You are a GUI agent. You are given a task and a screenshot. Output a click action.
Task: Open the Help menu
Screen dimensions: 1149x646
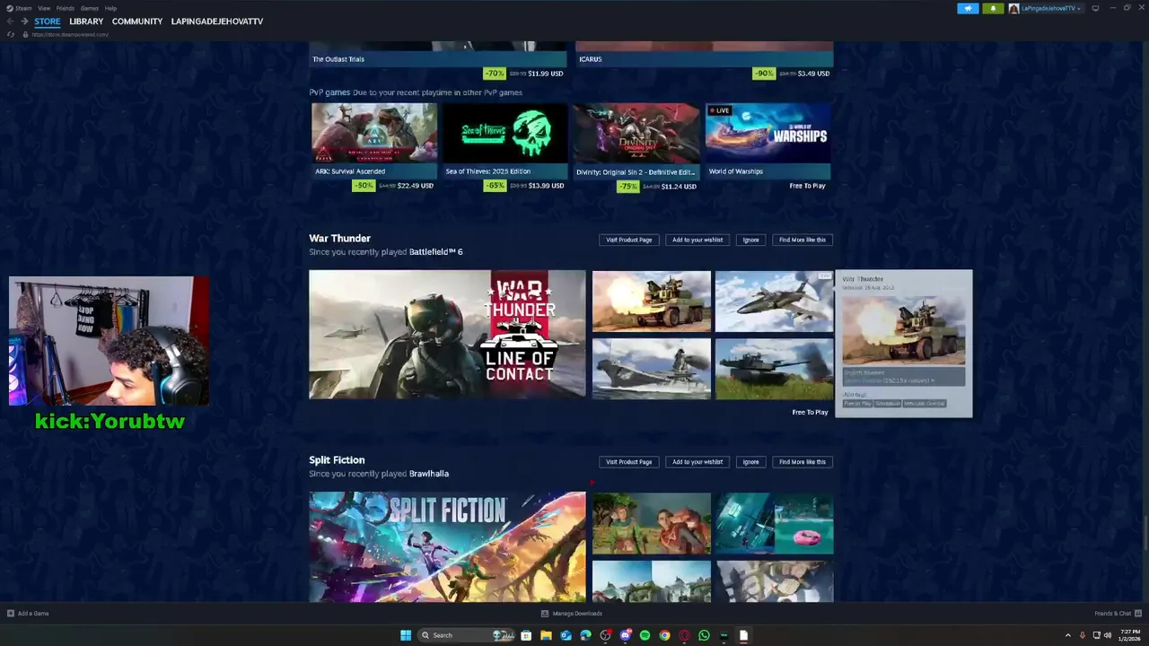(110, 8)
